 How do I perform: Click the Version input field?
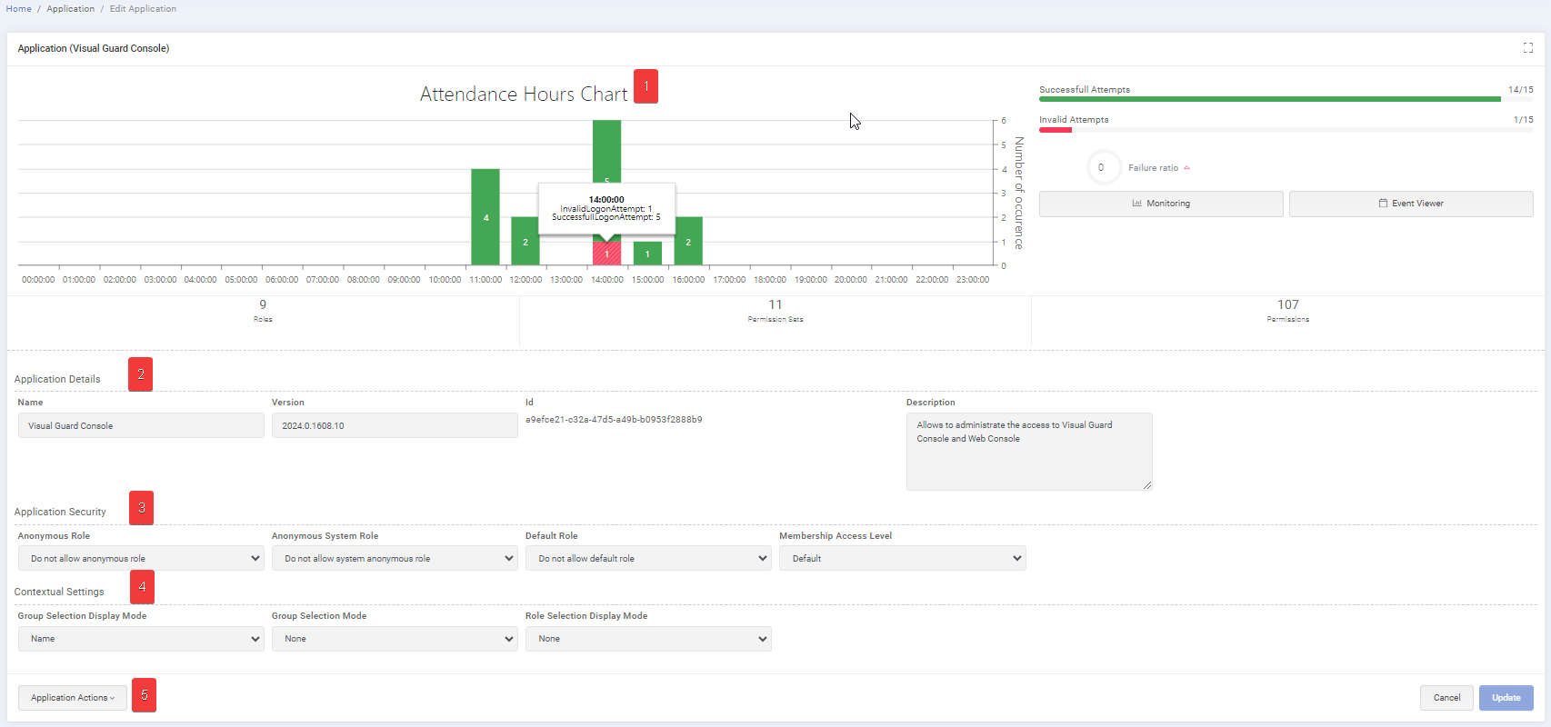[x=395, y=425]
